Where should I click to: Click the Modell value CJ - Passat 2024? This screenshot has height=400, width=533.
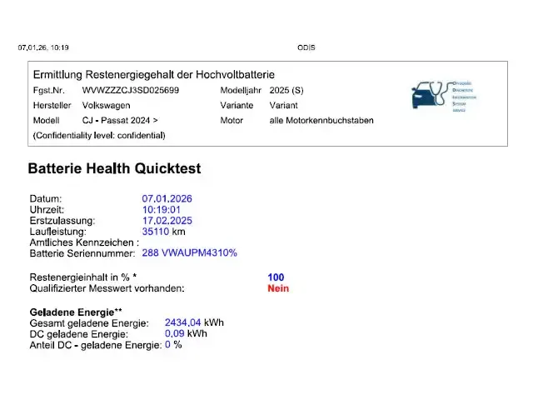point(119,120)
